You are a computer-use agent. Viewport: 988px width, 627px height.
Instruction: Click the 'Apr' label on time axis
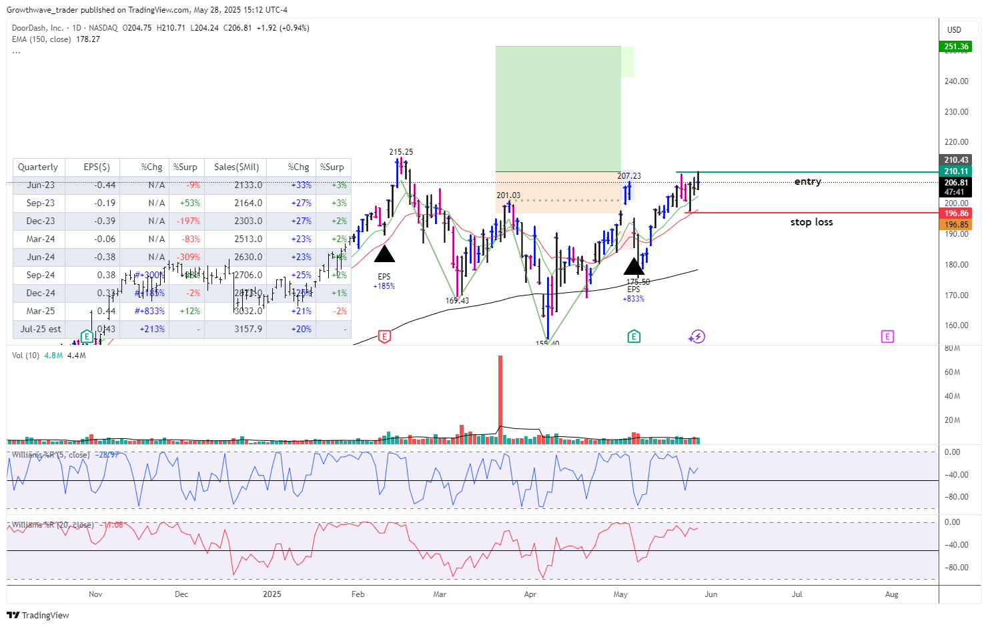click(x=530, y=594)
